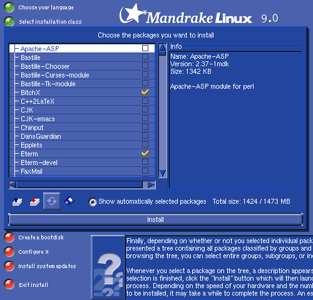Click the Configure X step label
Viewport: 313px width, 300px height.
[x=33, y=252]
